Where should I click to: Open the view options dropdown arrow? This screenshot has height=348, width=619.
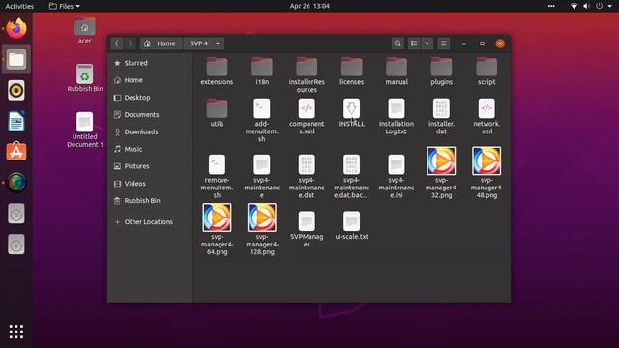(427, 43)
